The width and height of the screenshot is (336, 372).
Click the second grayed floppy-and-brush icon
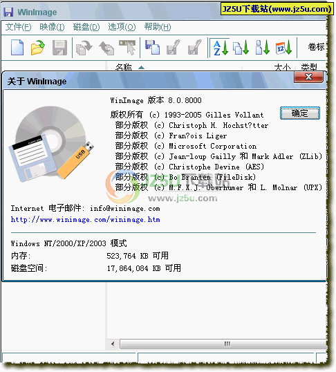(x=194, y=48)
